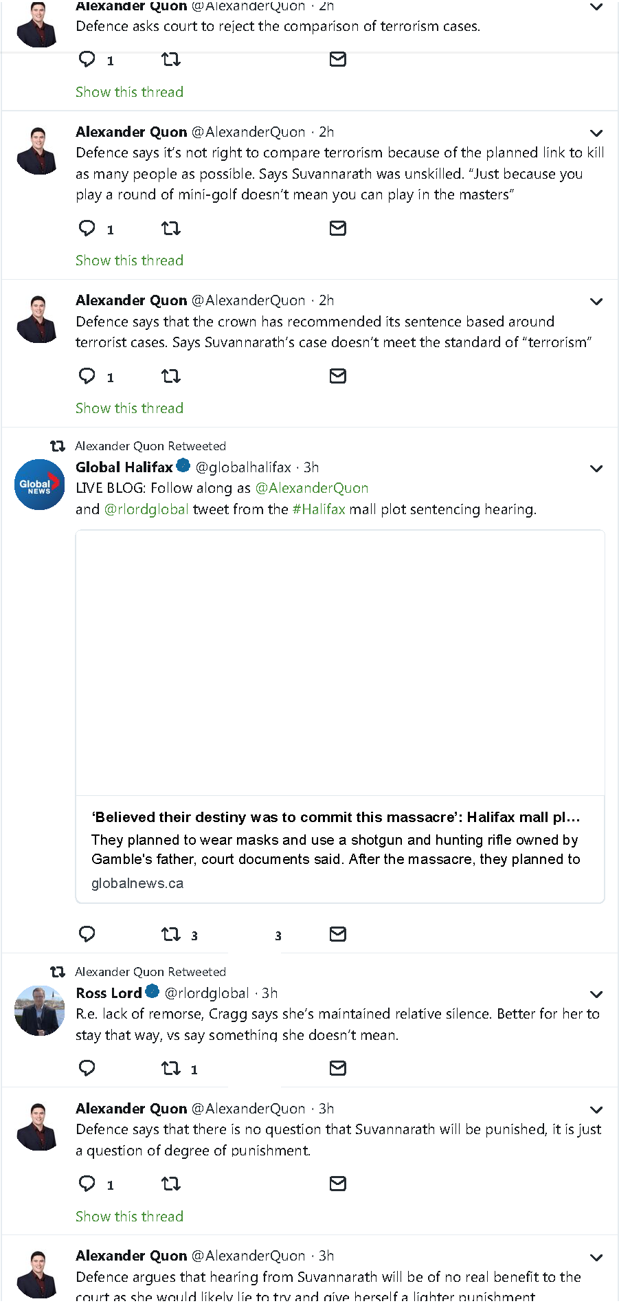
Task: Open Ross Lord tweet's dropdown arrow
Action: click(596, 995)
